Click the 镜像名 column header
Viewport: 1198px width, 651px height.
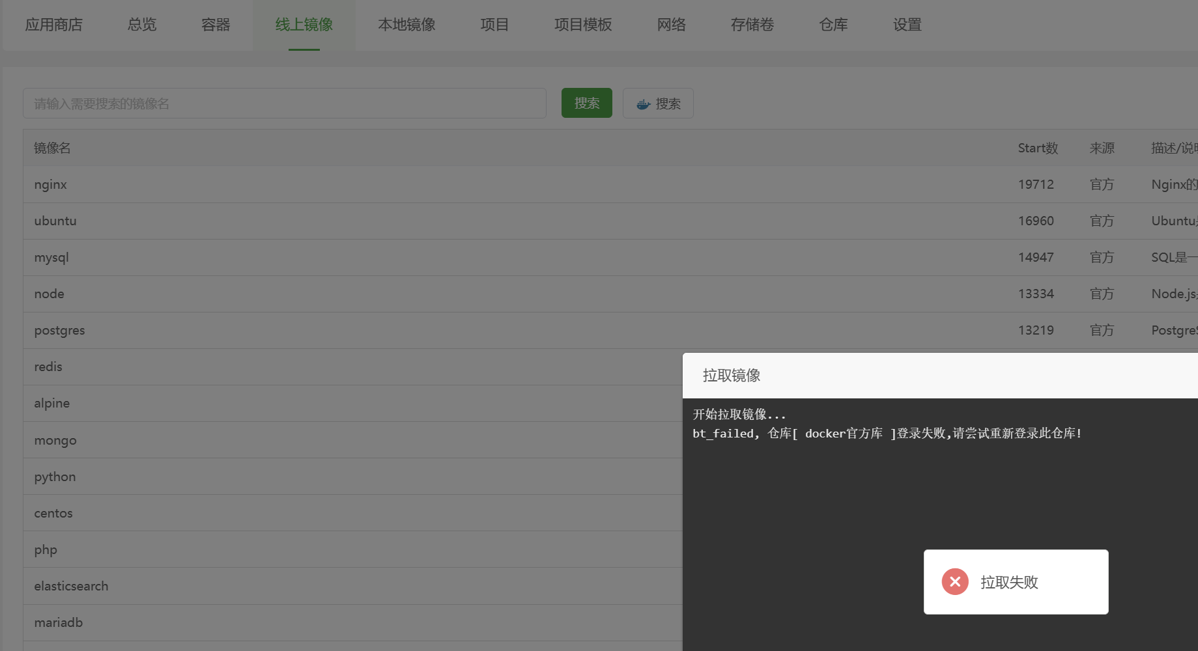point(52,148)
